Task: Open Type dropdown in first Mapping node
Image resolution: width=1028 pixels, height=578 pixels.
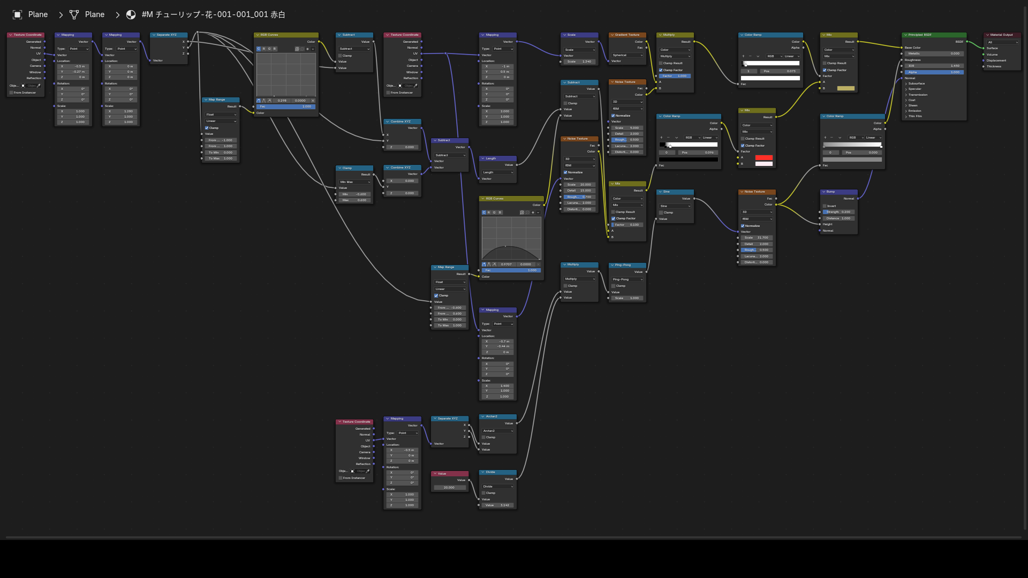Action: point(79,49)
